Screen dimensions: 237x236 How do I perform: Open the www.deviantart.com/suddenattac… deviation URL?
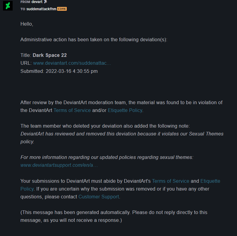[72, 63]
